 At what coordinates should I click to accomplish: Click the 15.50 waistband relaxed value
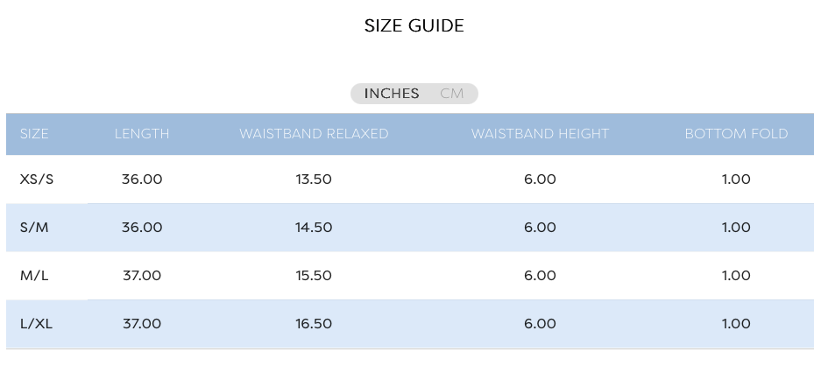click(314, 276)
